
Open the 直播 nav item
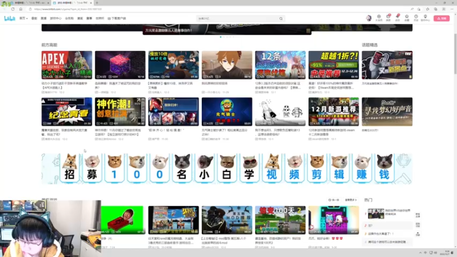pos(43,18)
